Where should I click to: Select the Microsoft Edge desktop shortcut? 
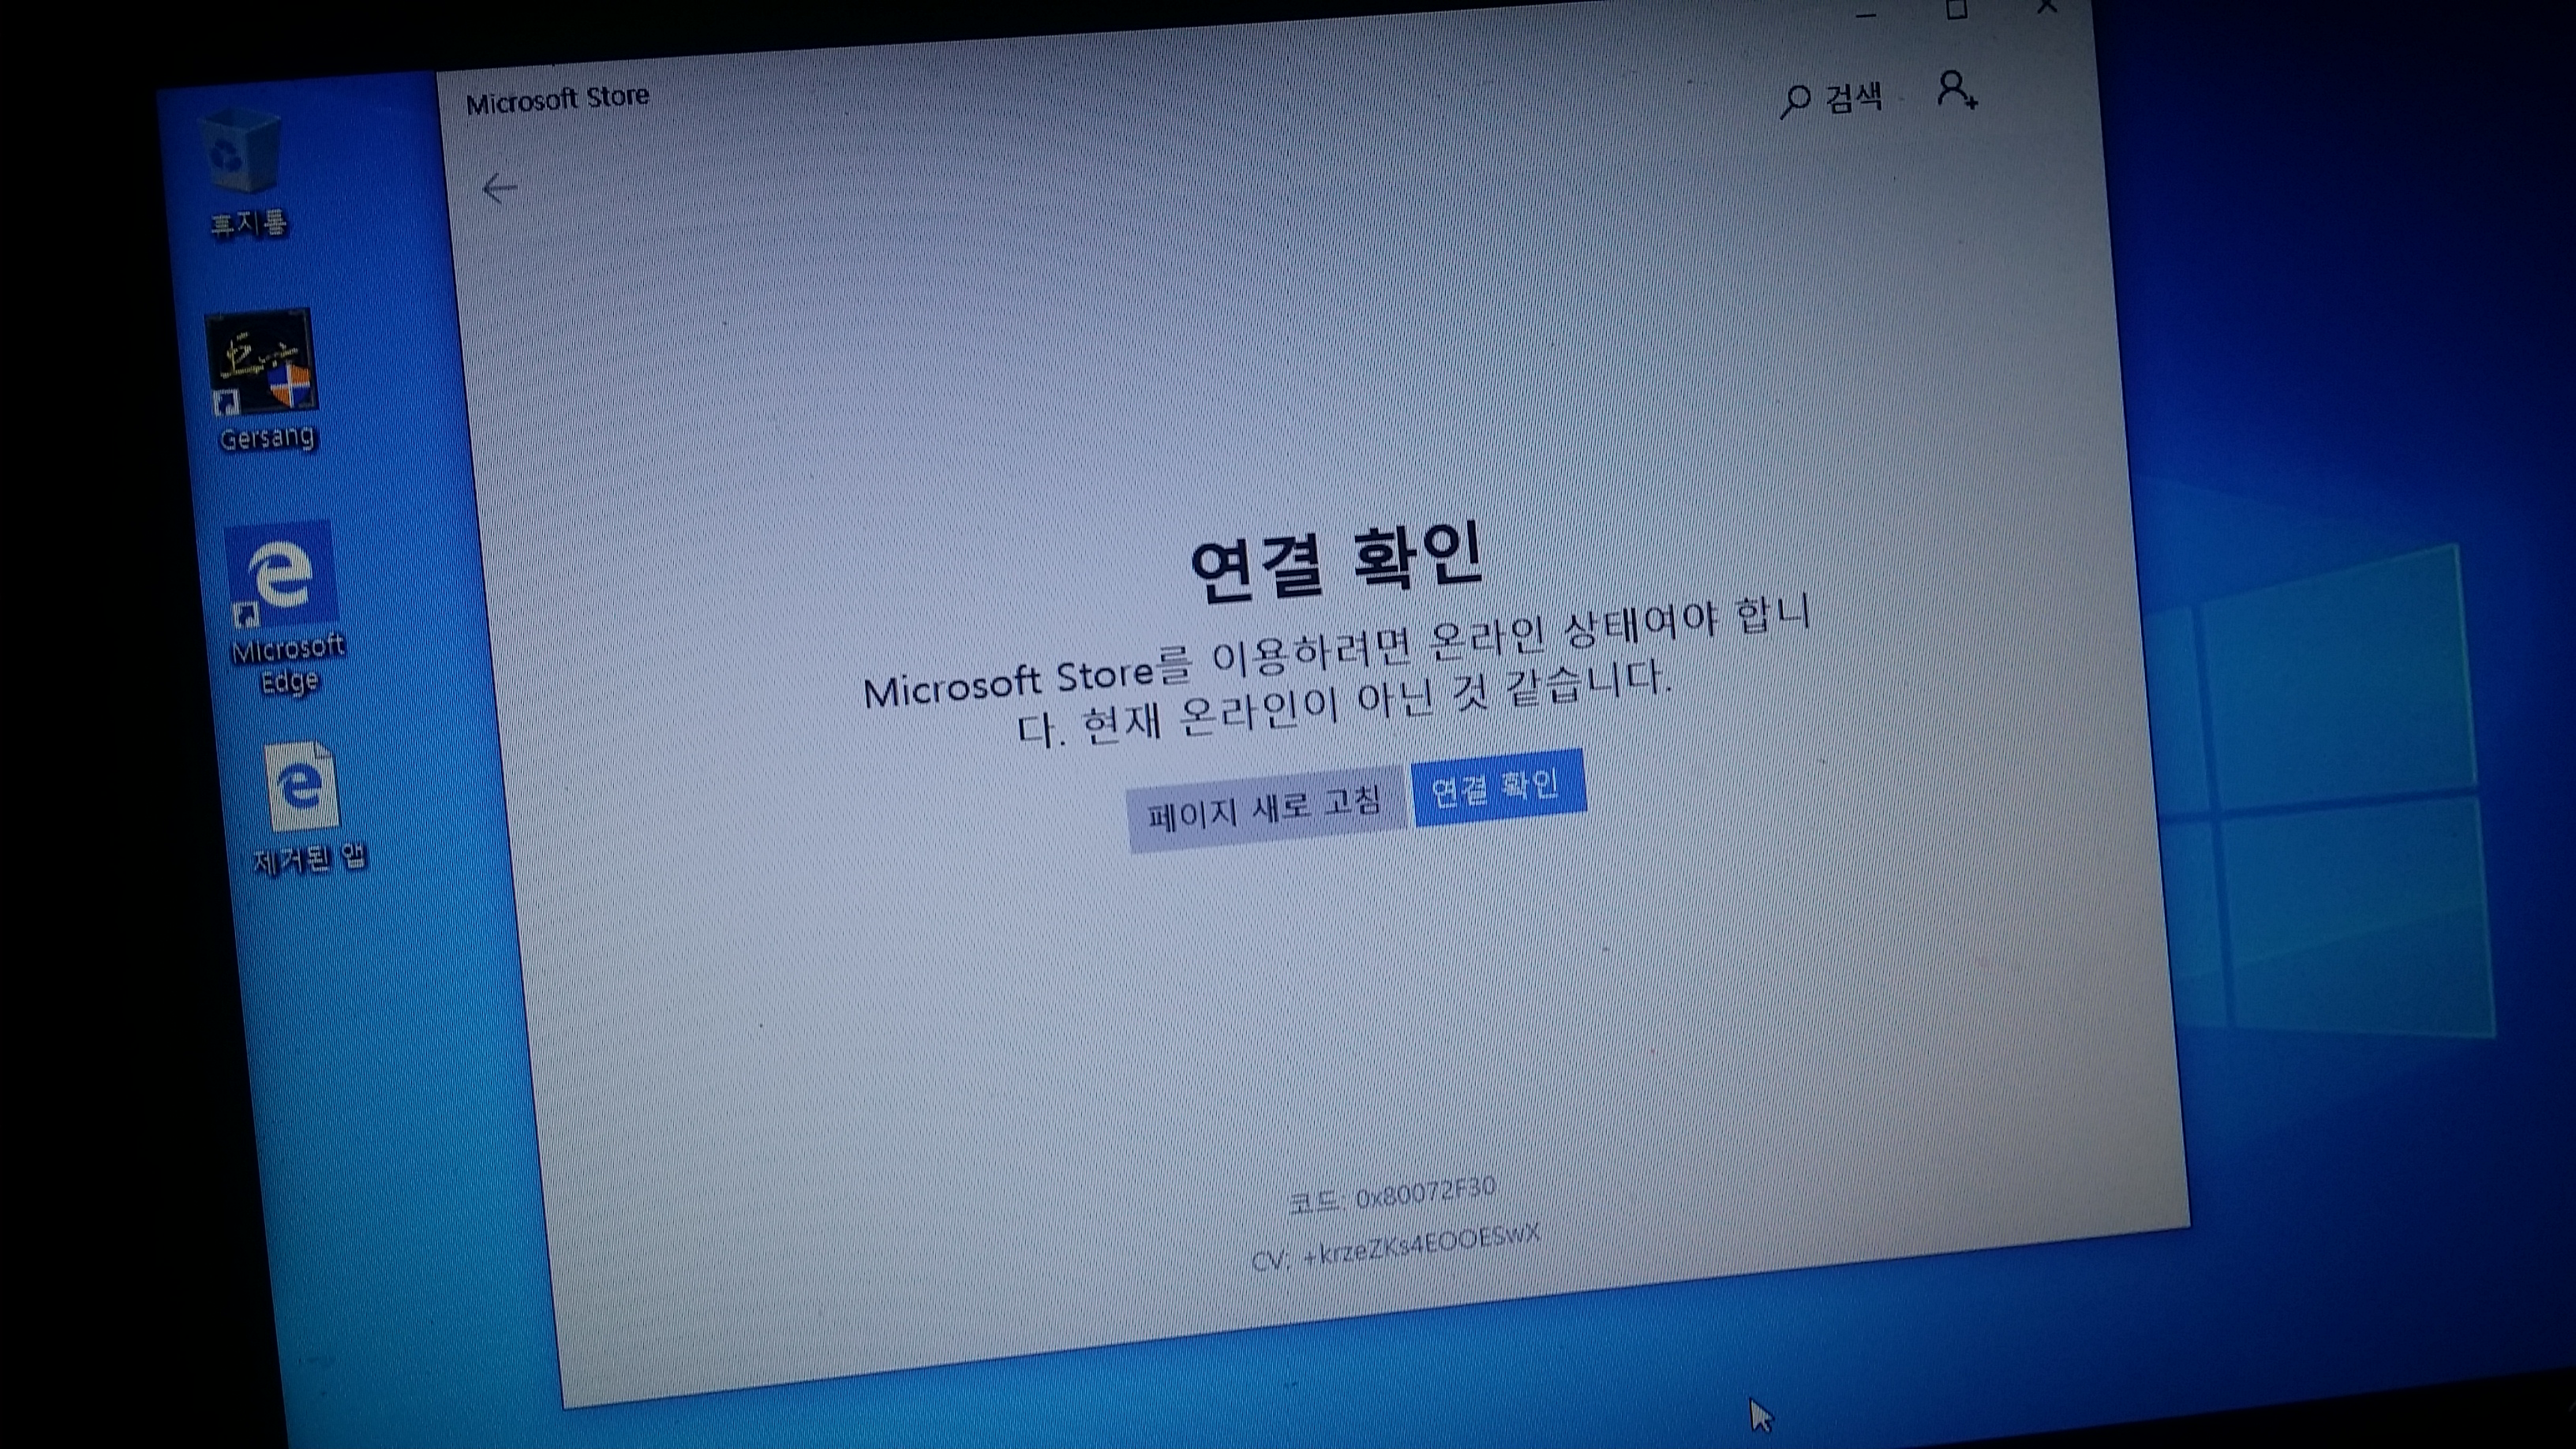(x=286, y=608)
